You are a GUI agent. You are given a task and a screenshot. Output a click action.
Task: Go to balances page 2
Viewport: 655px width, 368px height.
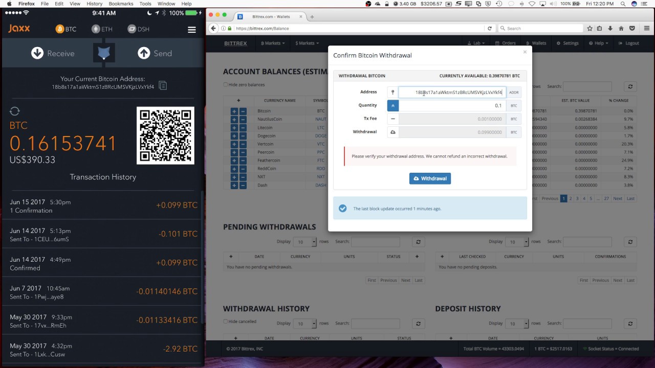click(x=571, y=198)
